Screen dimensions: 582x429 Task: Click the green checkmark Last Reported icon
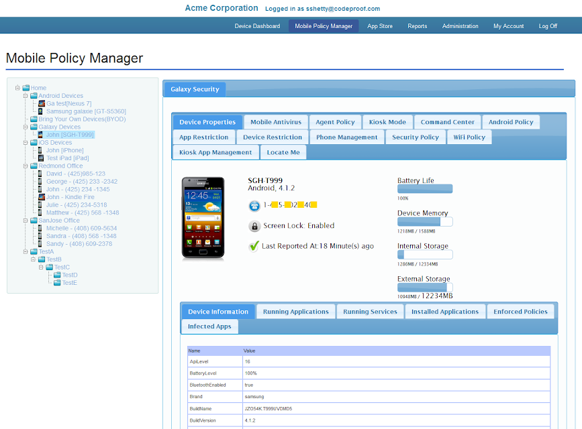(254, 246)
